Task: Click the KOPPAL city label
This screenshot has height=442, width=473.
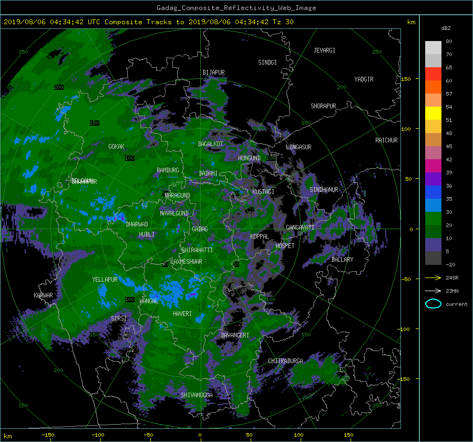Action: click(260, 237)
